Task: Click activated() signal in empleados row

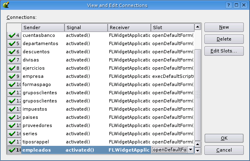Action: [86, 150]
